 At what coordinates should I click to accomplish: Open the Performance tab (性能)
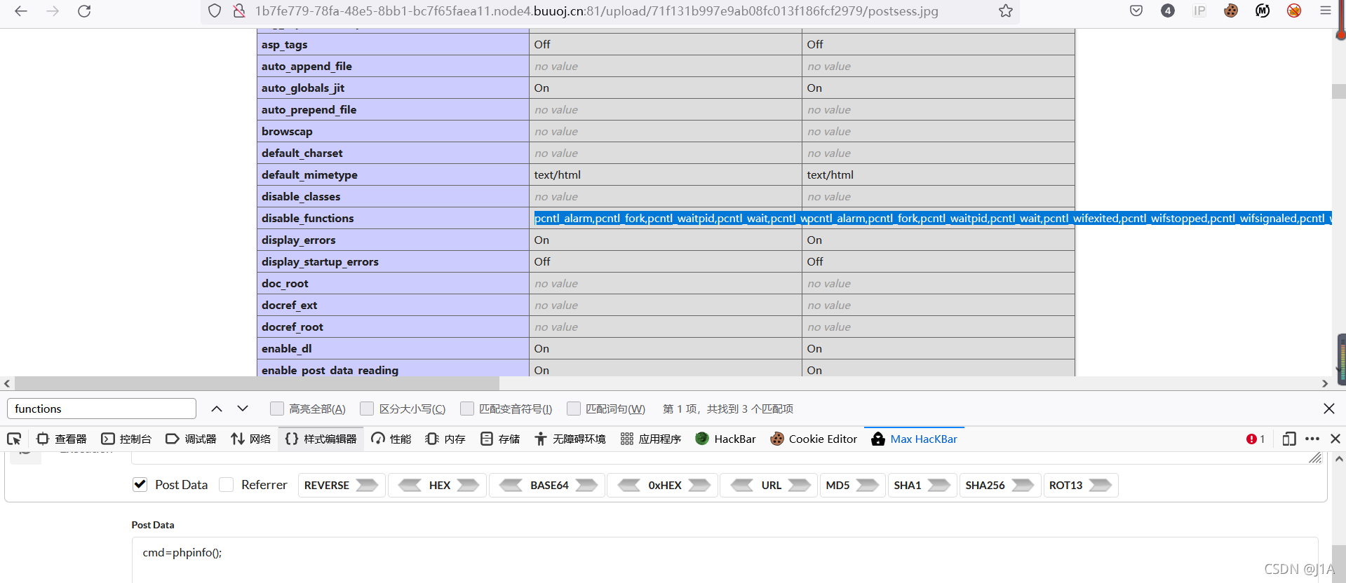[391, 439]
